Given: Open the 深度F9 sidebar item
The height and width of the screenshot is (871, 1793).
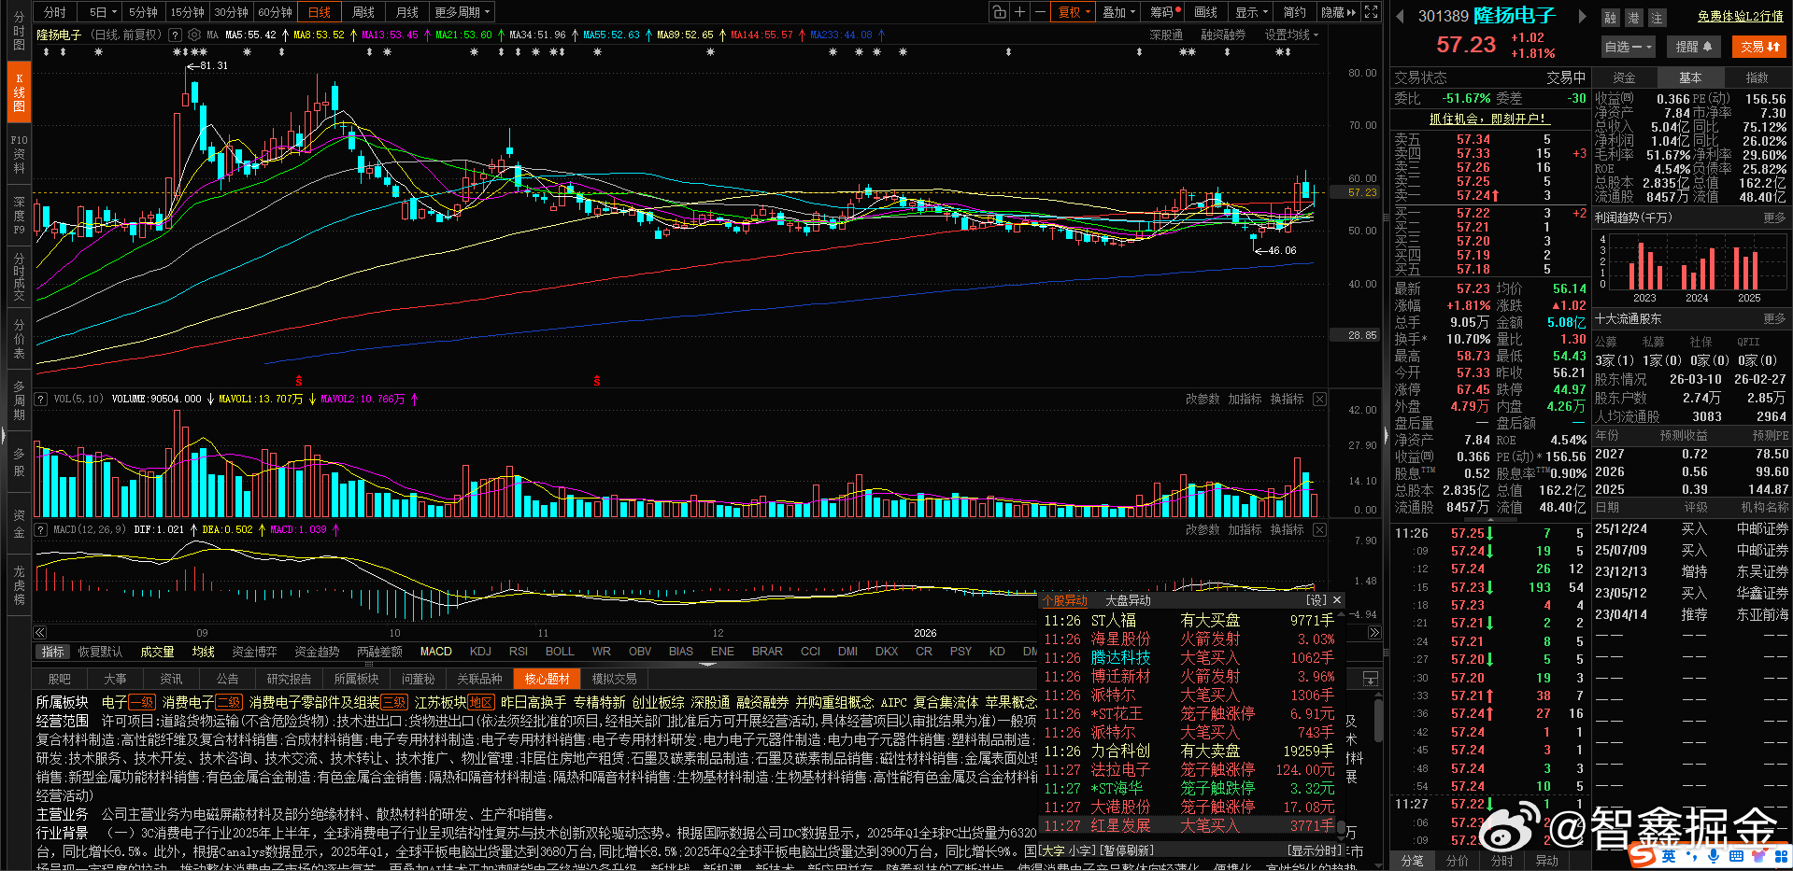Looking at the screenshot, I should point(19,215).
